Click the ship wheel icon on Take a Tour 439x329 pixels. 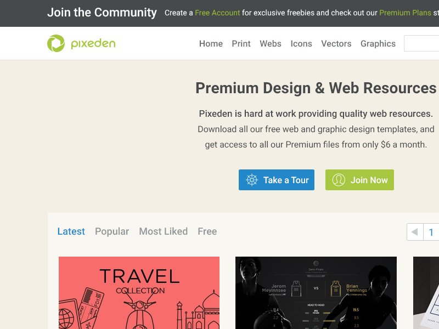tap(252, 180)
